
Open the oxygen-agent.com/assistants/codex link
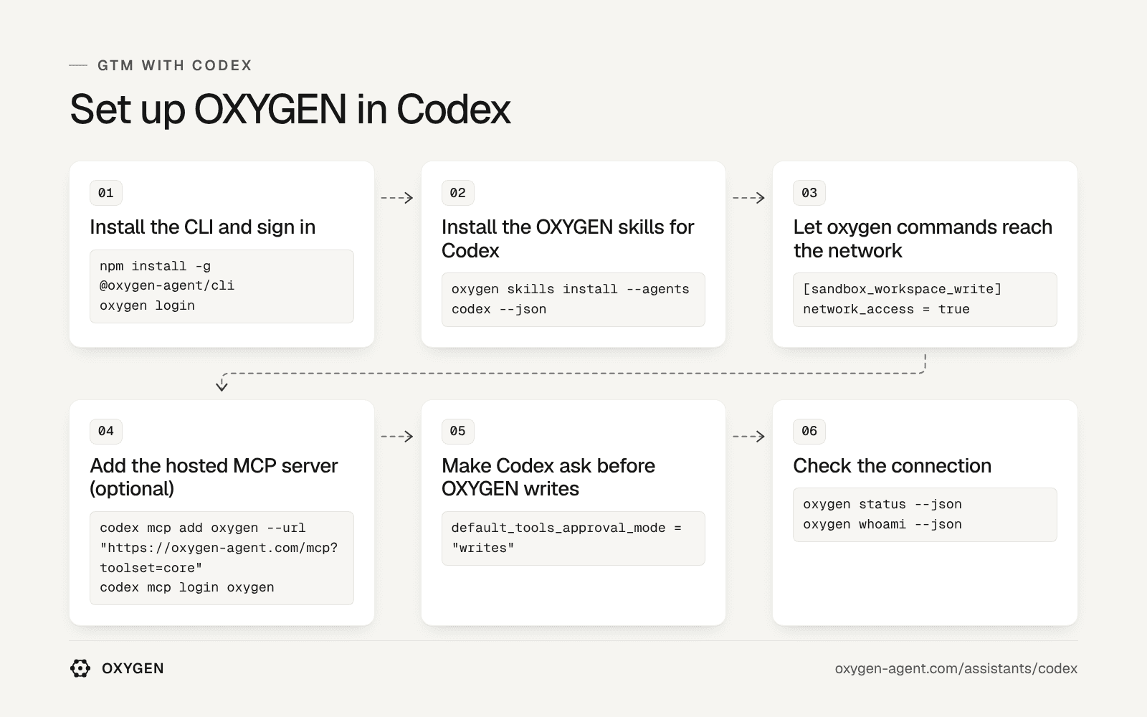[956, 668]
